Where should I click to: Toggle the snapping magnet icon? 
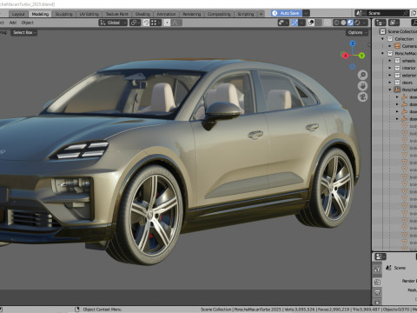[x=146, y=23]
